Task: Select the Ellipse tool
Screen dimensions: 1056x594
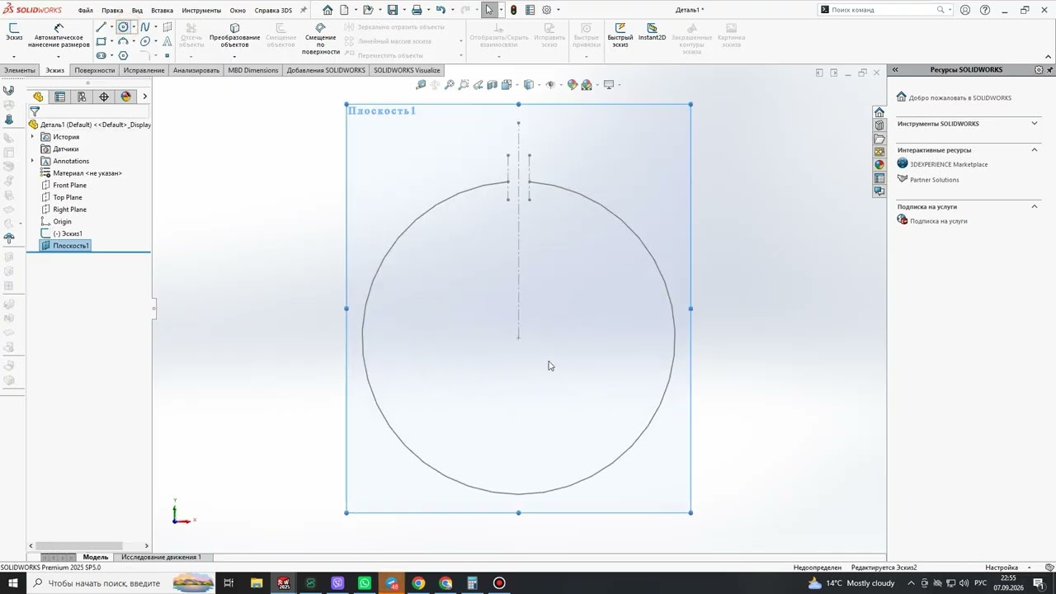Action: (145, 41)
